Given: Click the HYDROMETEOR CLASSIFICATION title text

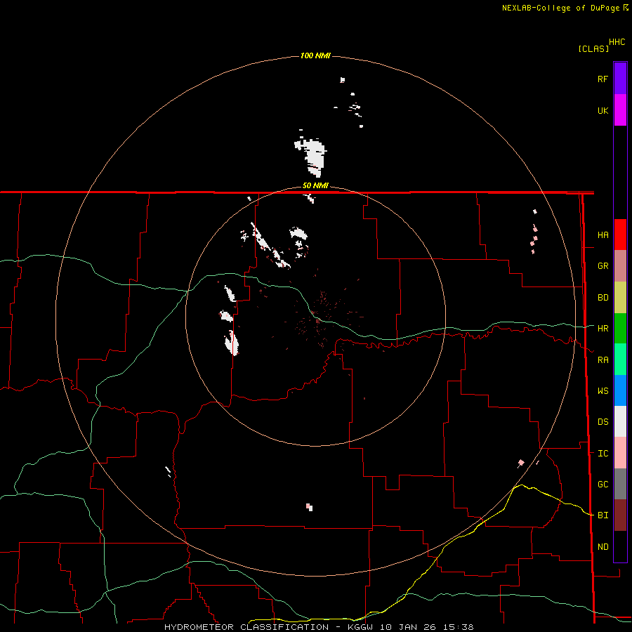Looking at the screenshot, I should pyautogui.click(x=246, y=627).
